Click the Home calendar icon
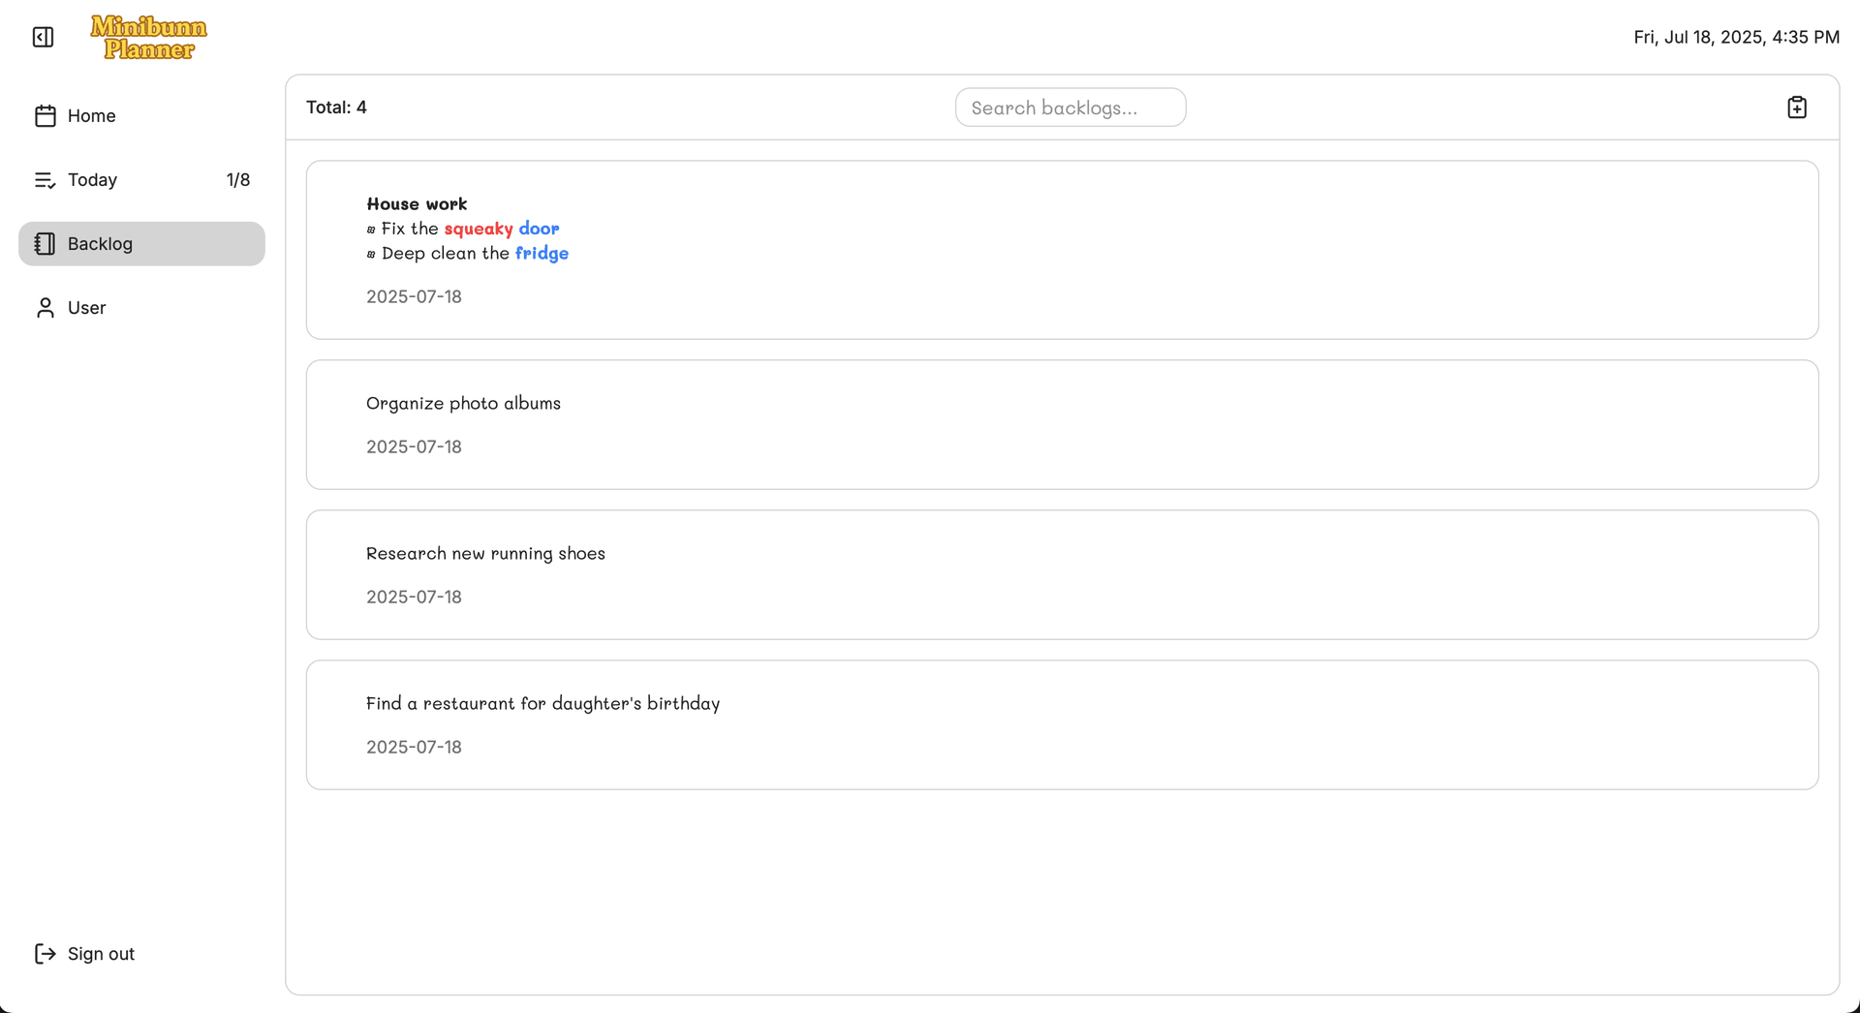The width and height of the screenshot is (1860, 1013). (x=45, y=116)
